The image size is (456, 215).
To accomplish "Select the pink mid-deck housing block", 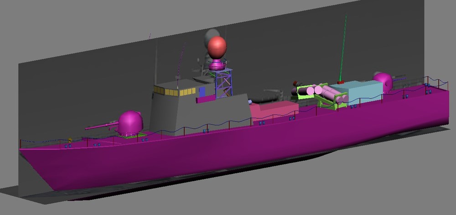I will [274, 111].
